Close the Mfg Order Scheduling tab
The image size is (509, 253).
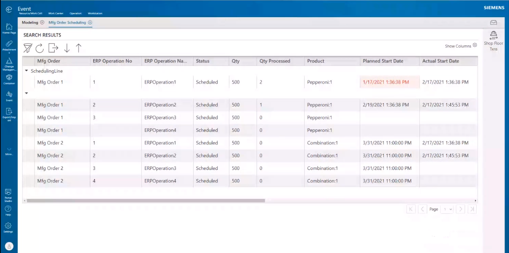[90, 23]
